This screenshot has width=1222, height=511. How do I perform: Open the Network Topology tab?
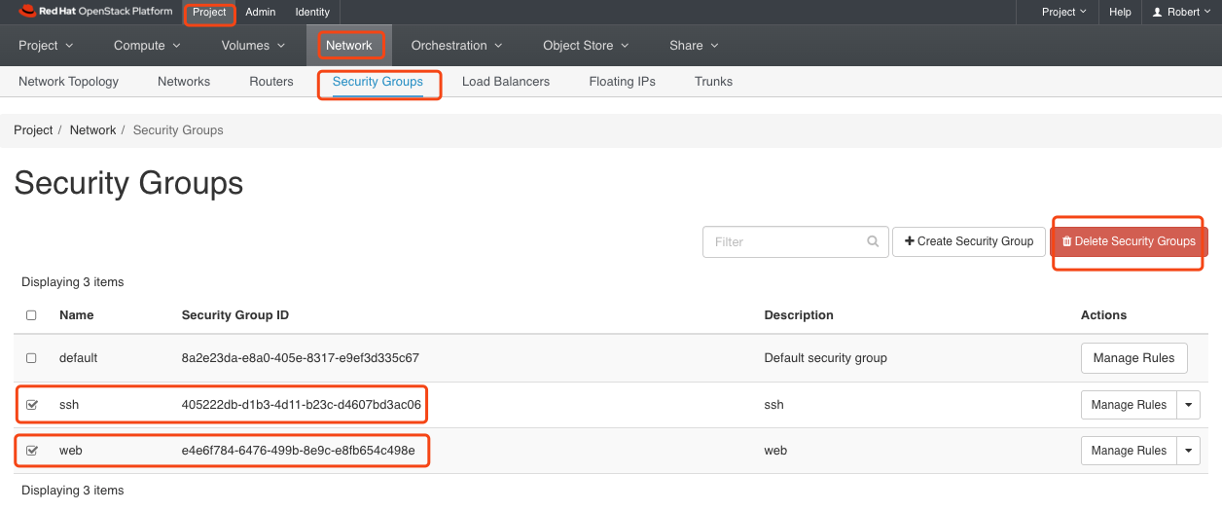(68, 82)
